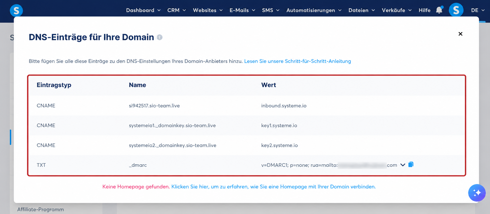
Task: Open the Hilfe menu item
Action: pos(424,10)
